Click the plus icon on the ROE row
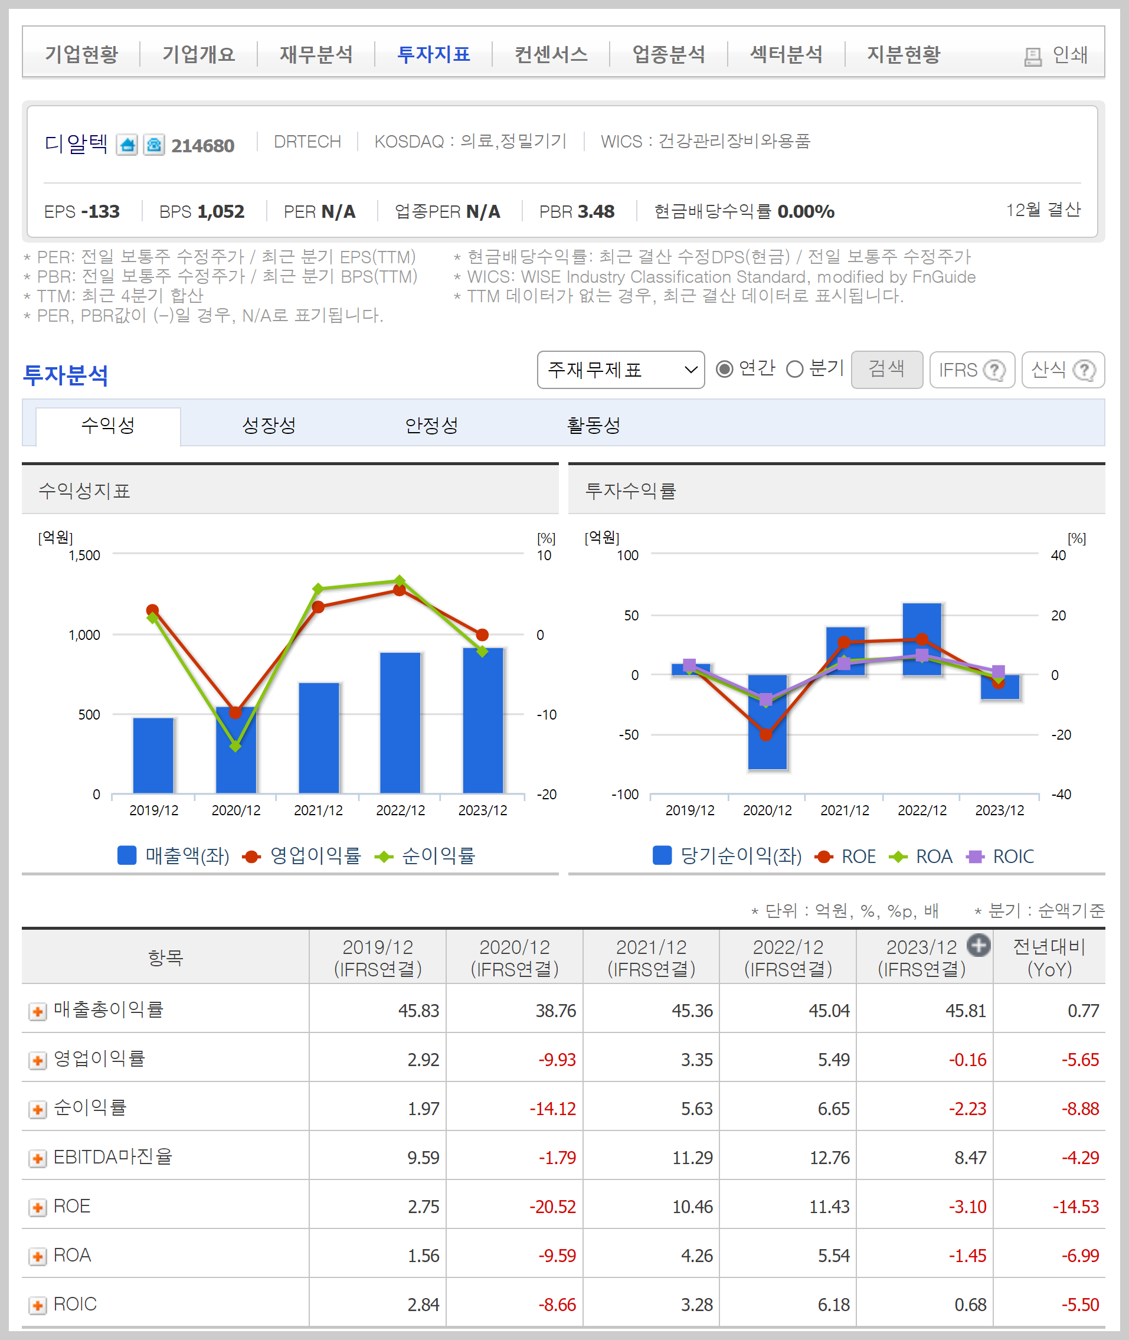This screenshot has height=1340, width=1129. pos(37,1206)
